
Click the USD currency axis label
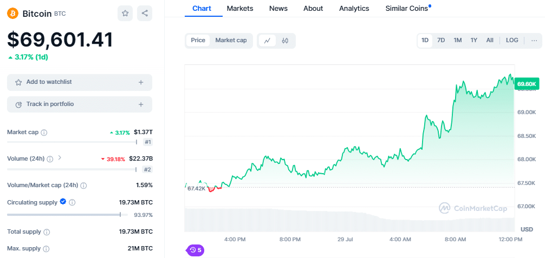click(x=526, y=229)
